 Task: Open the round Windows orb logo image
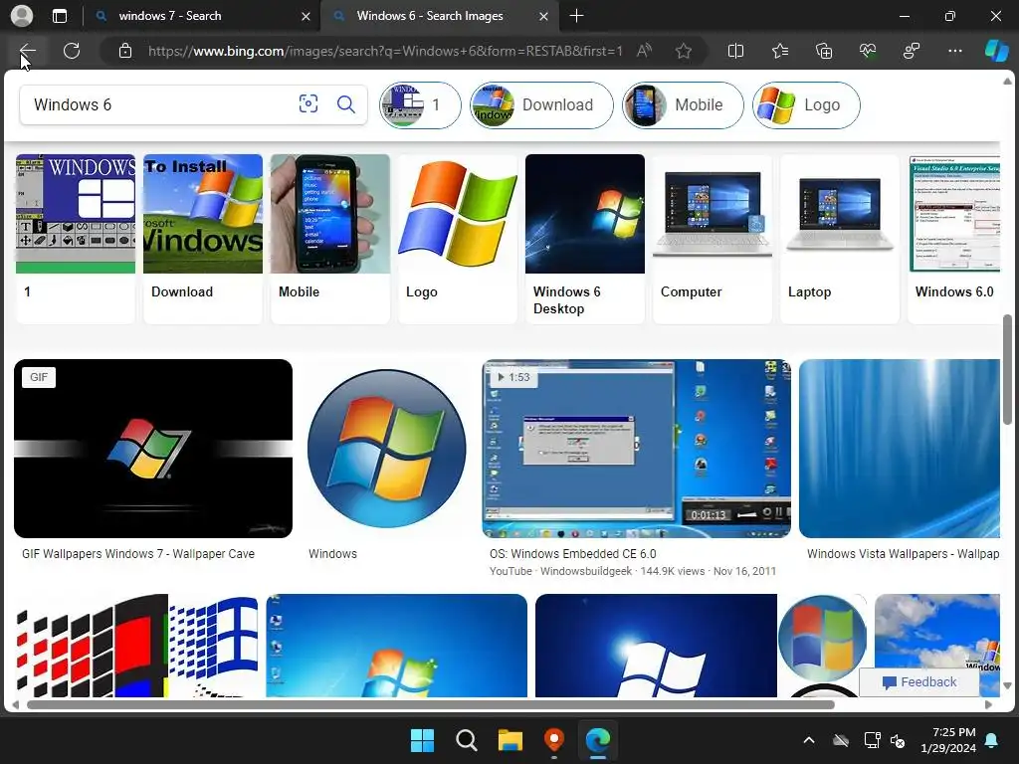click(x=387, y=449)
